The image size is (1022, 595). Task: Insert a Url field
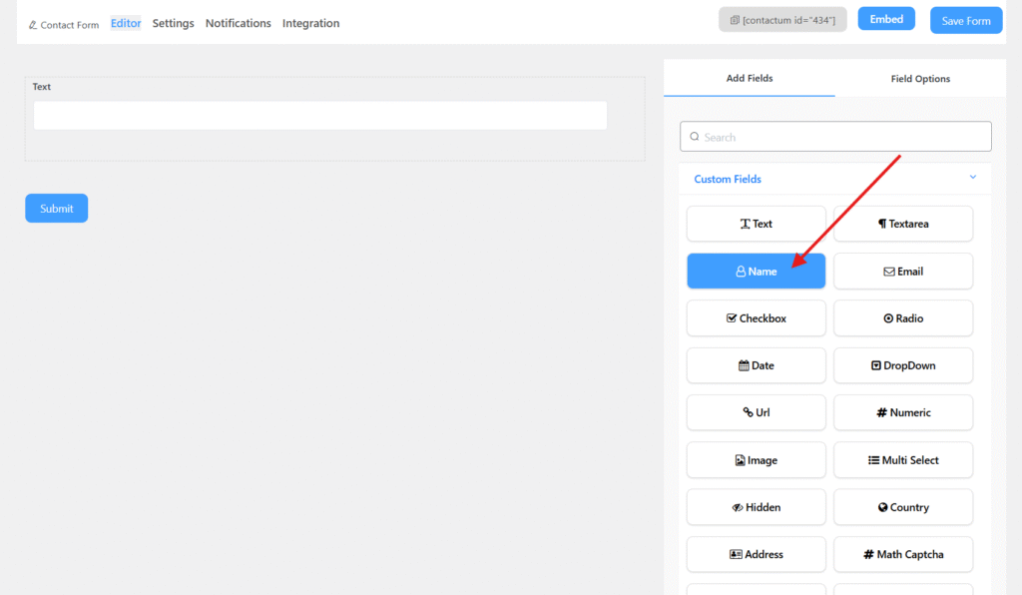(756, 412)
